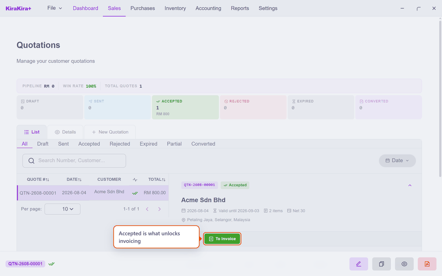Open the File menu

[55, 8]
